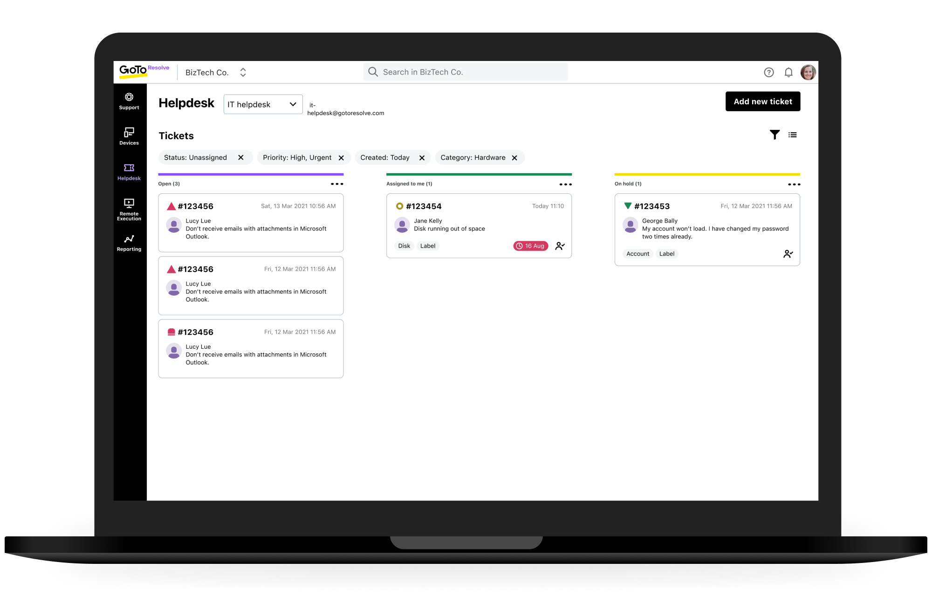Click the 16 Aug due date badge
The image size is (932, 596).
(x=530, y=246)
